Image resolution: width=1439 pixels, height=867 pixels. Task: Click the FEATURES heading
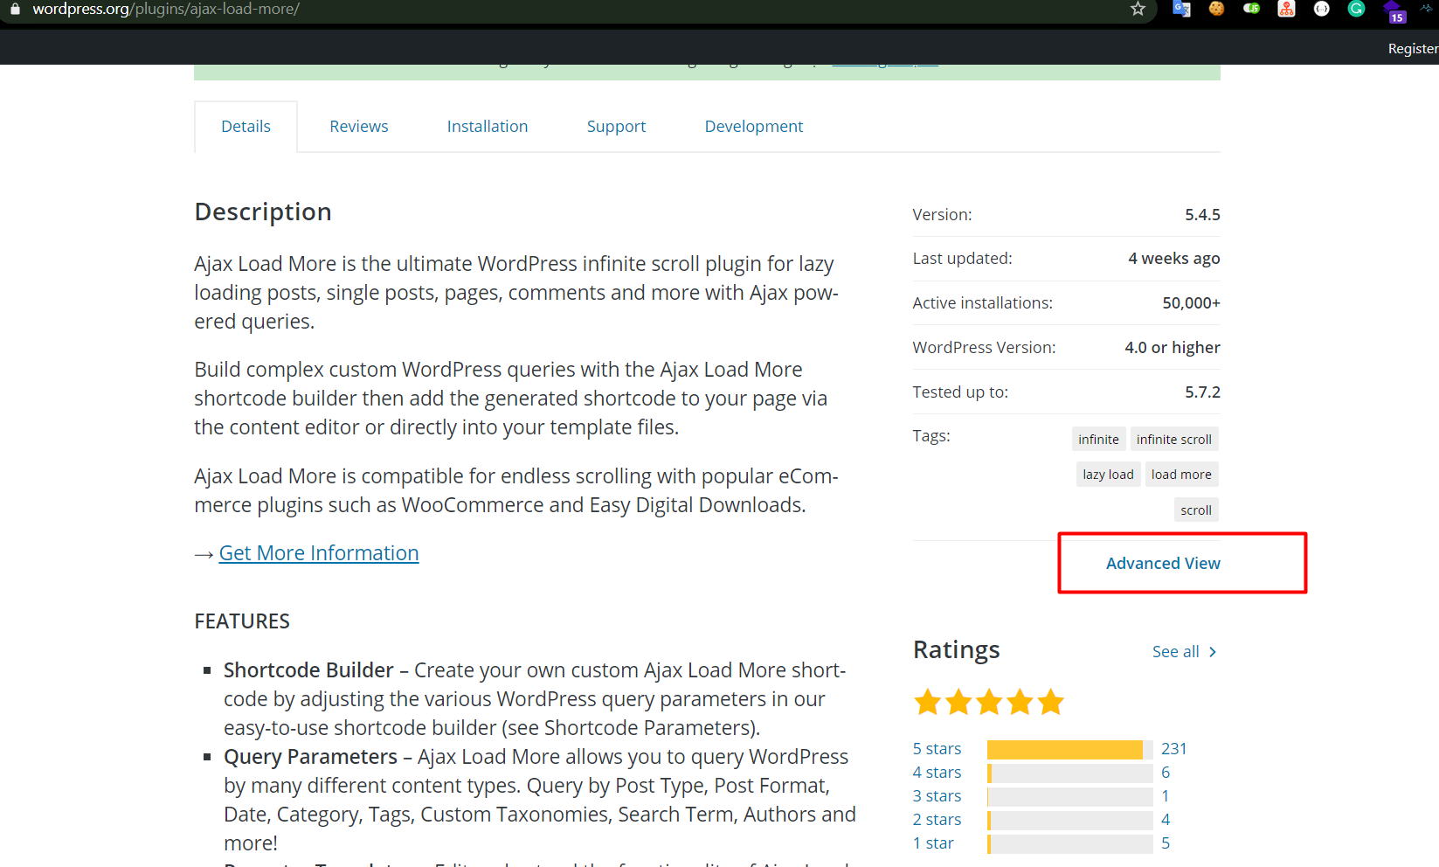click(x=242, y=621)
